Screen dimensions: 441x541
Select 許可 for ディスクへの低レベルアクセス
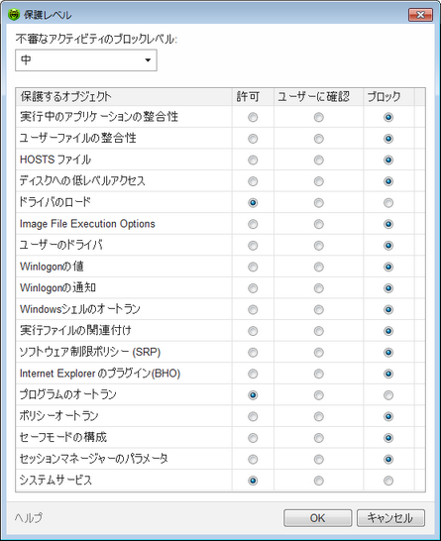point(253,181)
